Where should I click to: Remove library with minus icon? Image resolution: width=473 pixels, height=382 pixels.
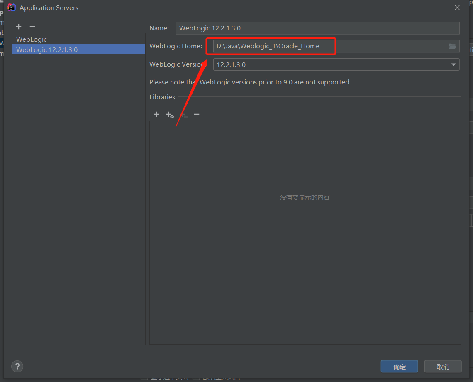(x=197, y=114)
